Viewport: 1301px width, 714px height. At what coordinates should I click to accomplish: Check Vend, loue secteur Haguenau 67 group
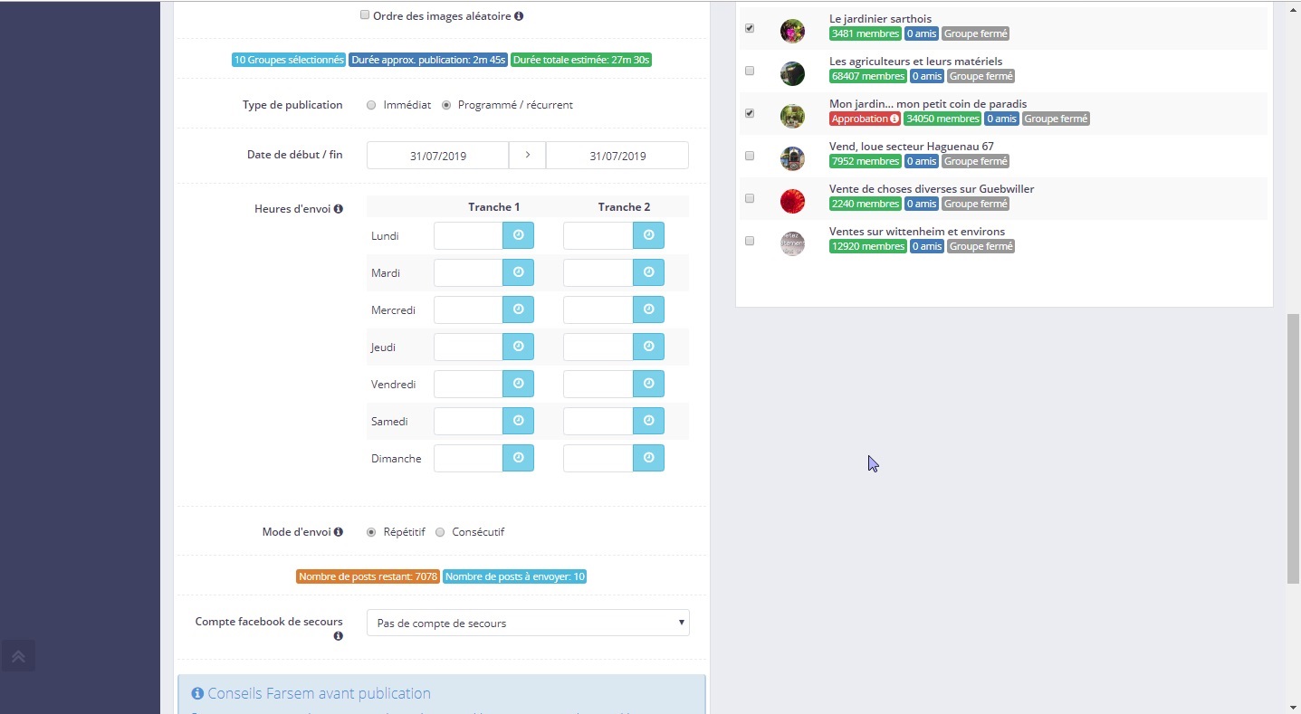pos(750,156)
